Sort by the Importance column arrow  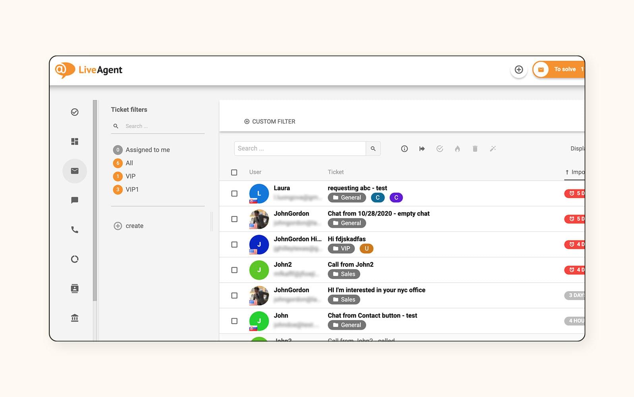(x=567, y=172)
